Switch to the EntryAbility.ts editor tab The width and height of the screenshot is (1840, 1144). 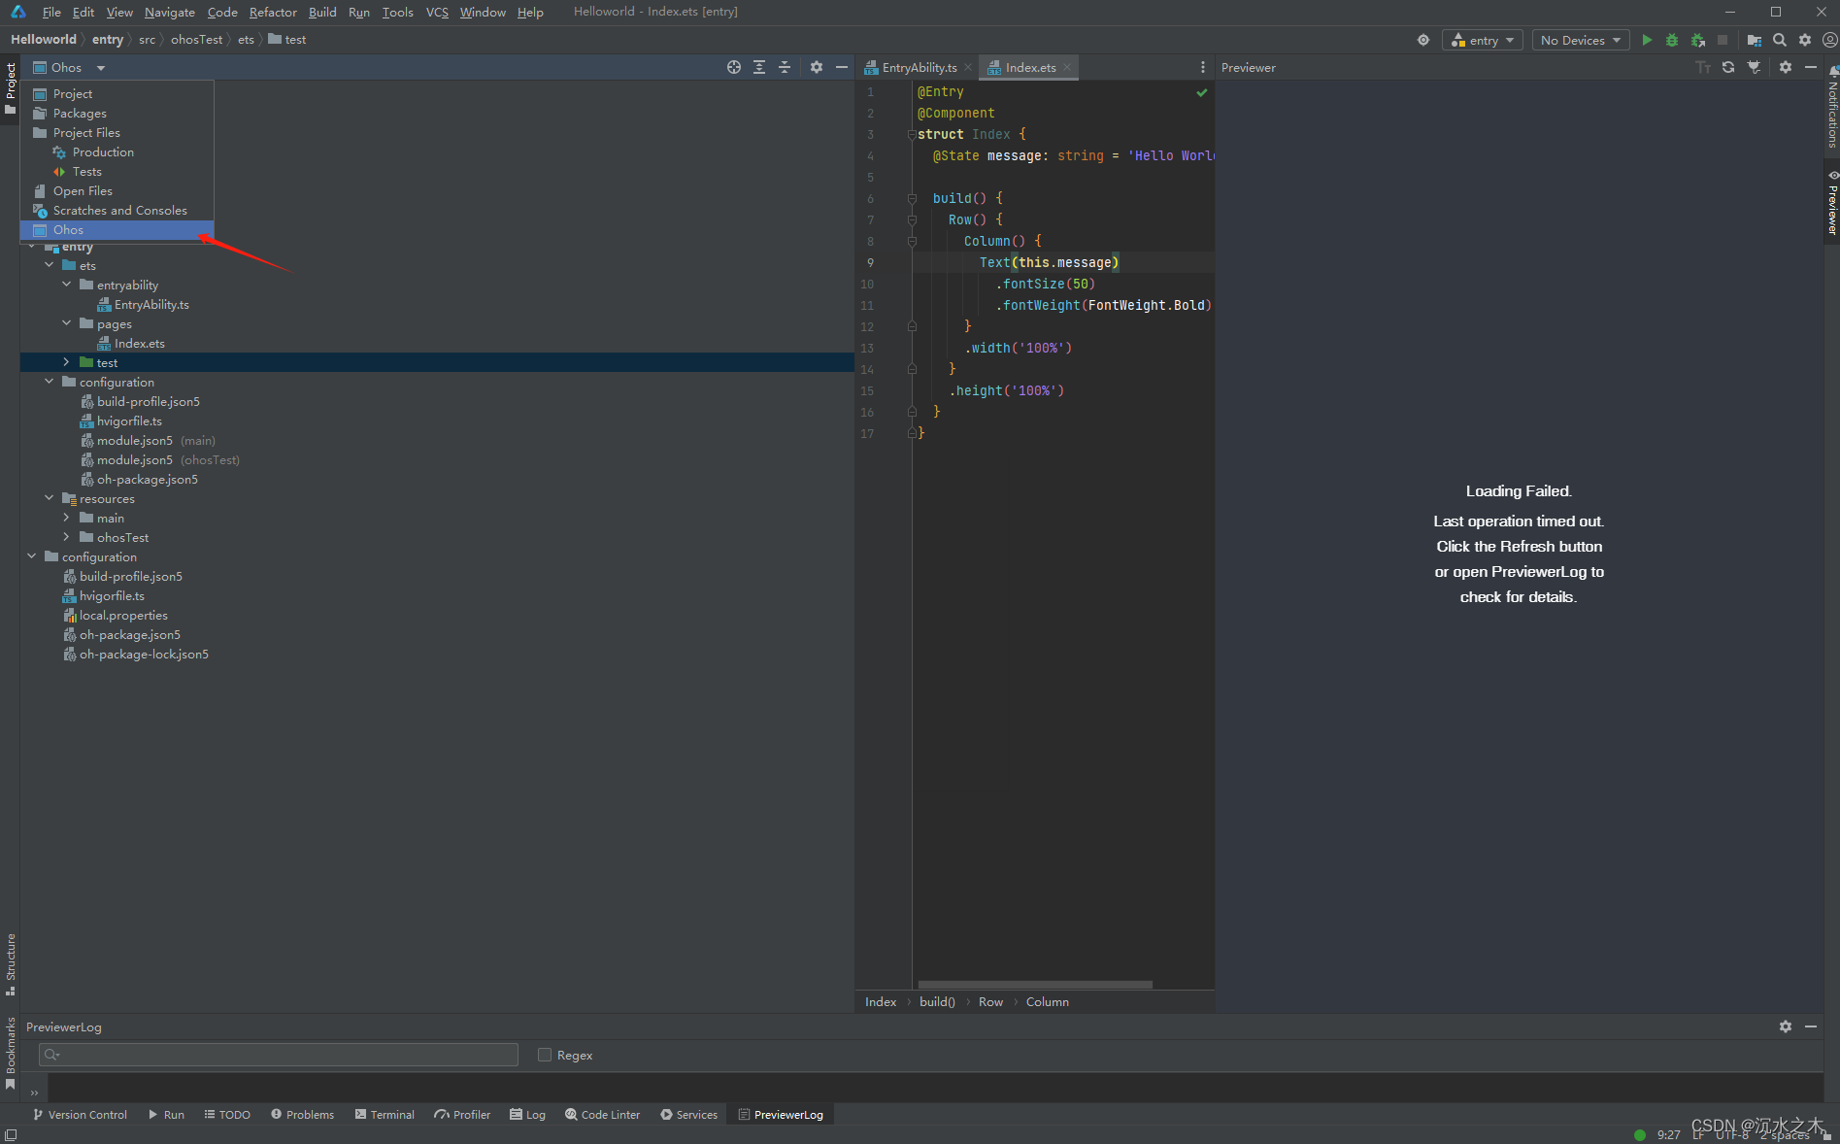(919, 67)
